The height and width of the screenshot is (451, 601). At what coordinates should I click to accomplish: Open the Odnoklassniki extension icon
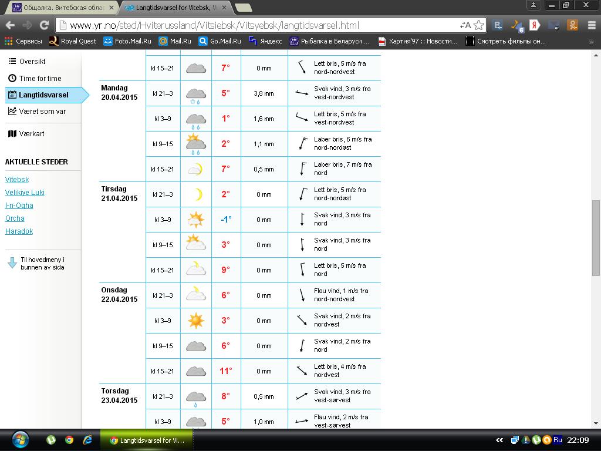[573, 25]
